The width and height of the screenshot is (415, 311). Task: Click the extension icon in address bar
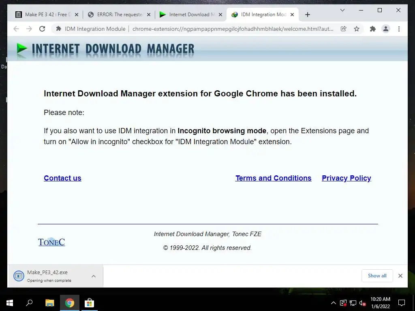(59, 29)
